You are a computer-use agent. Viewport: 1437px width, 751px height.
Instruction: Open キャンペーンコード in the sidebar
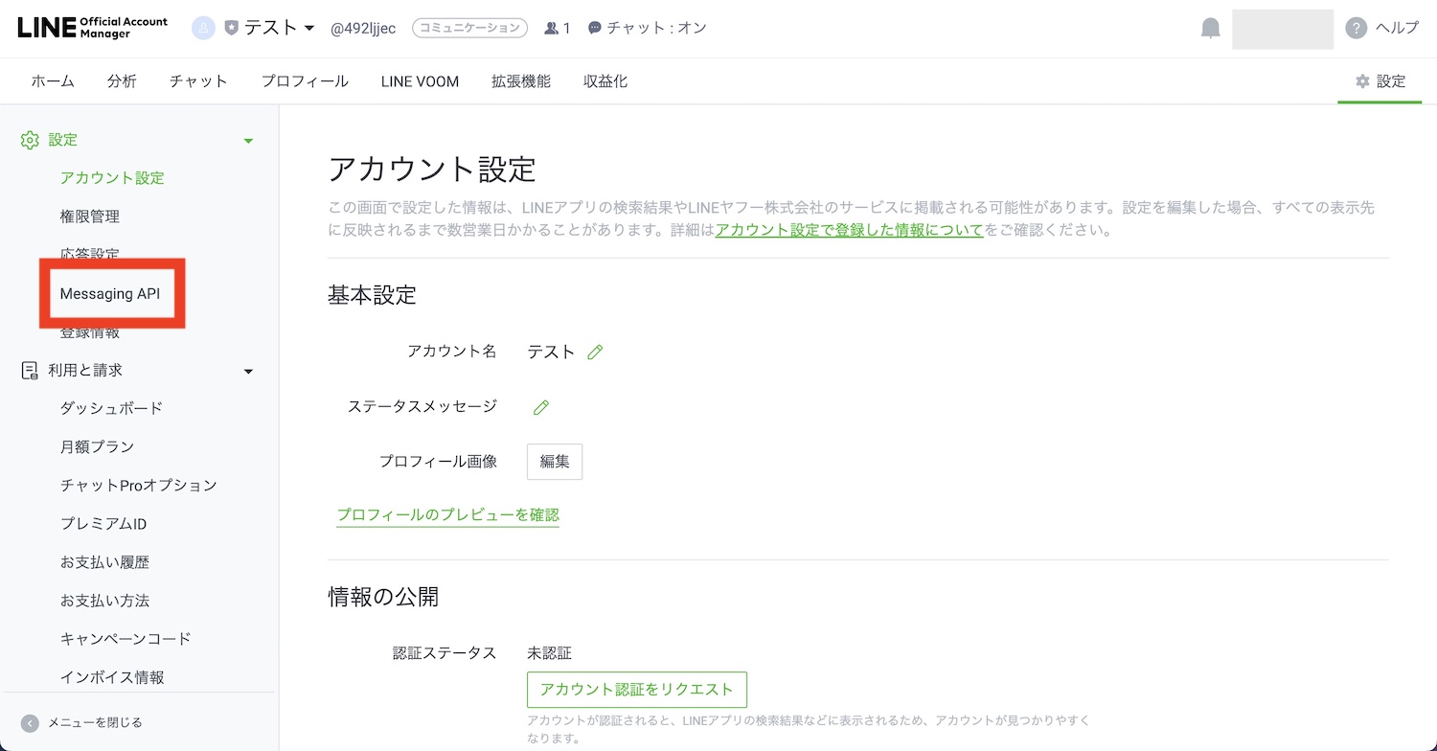tap(125, 639)
